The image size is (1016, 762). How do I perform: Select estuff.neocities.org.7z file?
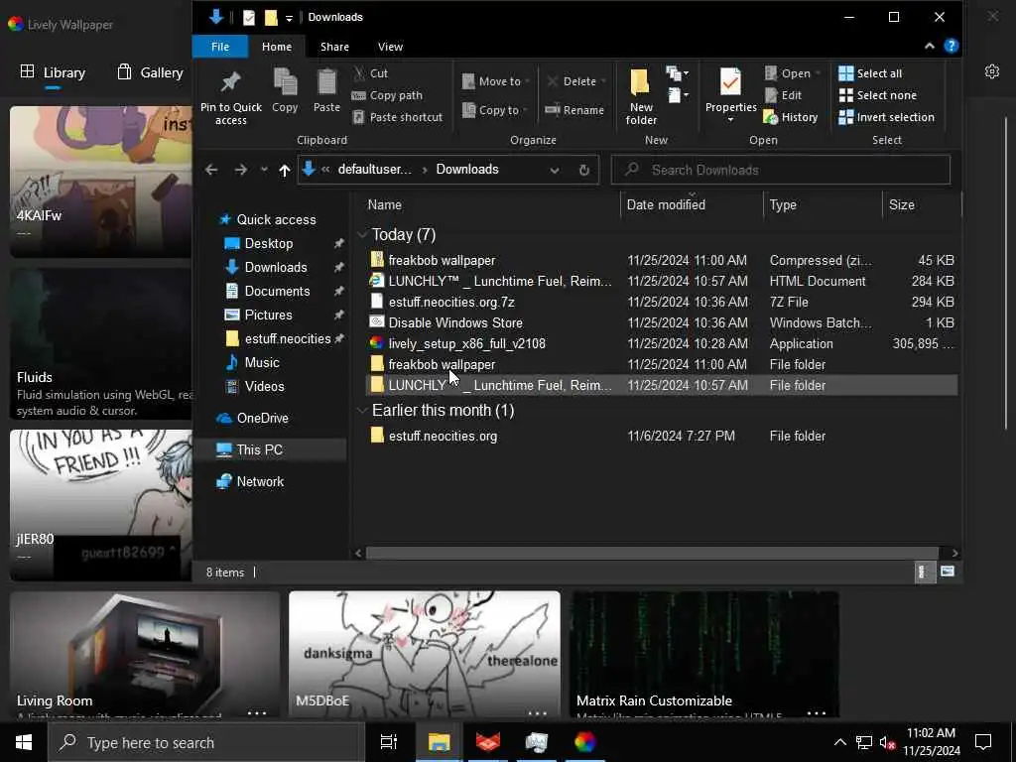pyautogui.click(x=661, y=302)
